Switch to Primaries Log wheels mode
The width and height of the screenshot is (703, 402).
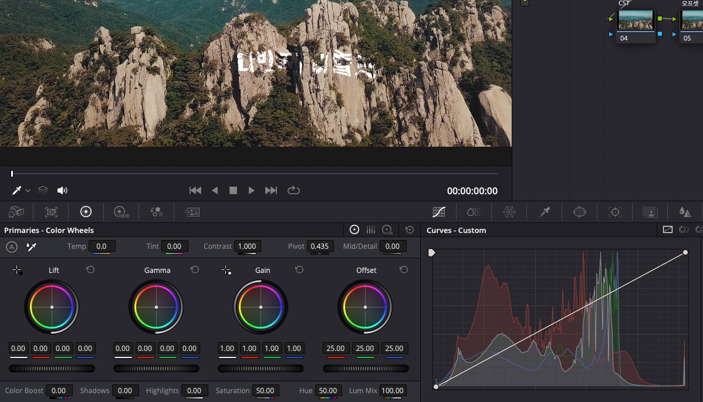tap(387, 230)
